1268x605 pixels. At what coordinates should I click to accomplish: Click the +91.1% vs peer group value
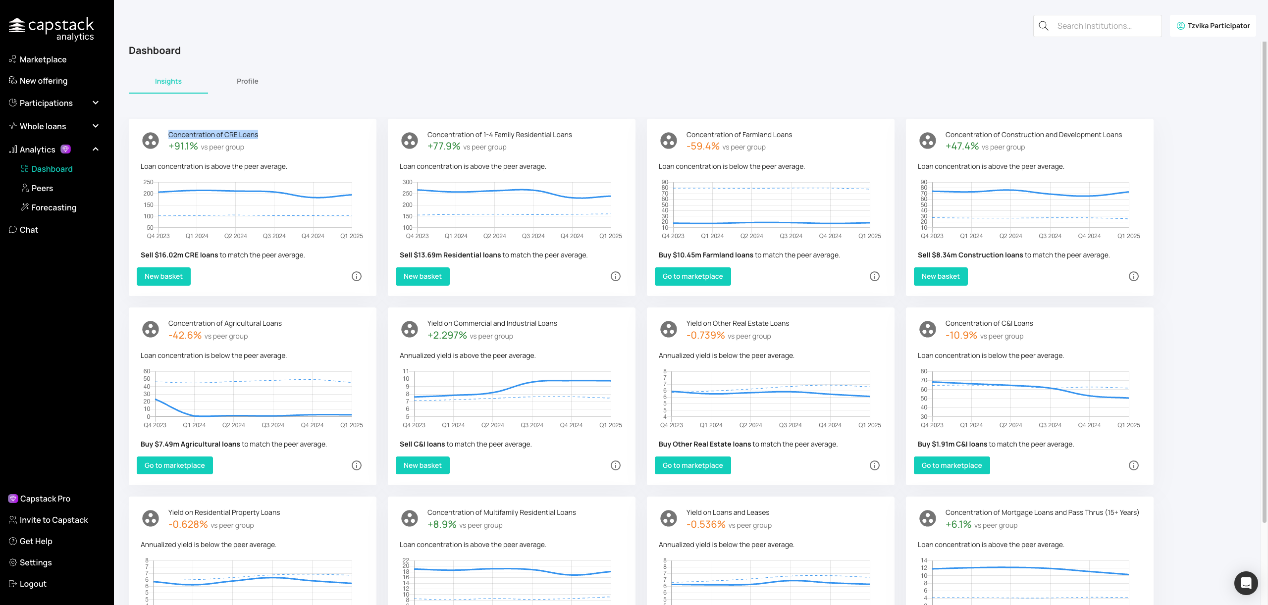click(x=206, y=147)
